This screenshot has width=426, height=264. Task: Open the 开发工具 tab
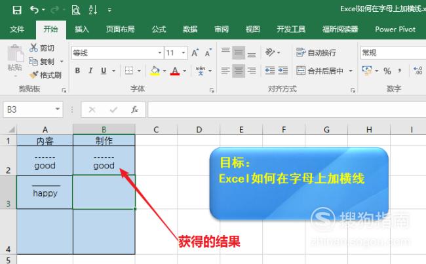click(291, 29)
